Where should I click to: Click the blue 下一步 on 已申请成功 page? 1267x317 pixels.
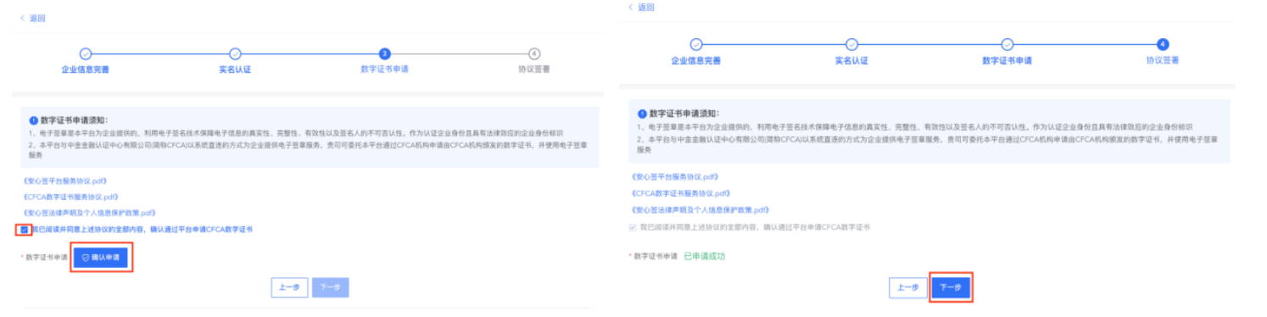[951, 287]
